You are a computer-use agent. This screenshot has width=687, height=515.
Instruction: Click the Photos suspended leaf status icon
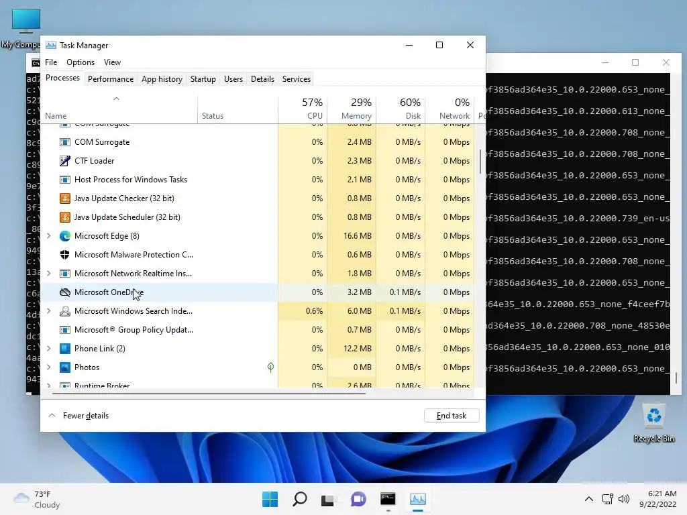click(x=271, y=367)
